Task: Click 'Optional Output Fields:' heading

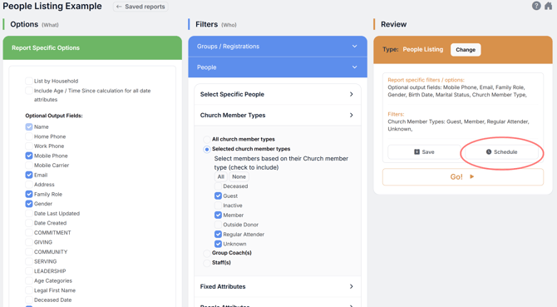Action: (54, 116)
